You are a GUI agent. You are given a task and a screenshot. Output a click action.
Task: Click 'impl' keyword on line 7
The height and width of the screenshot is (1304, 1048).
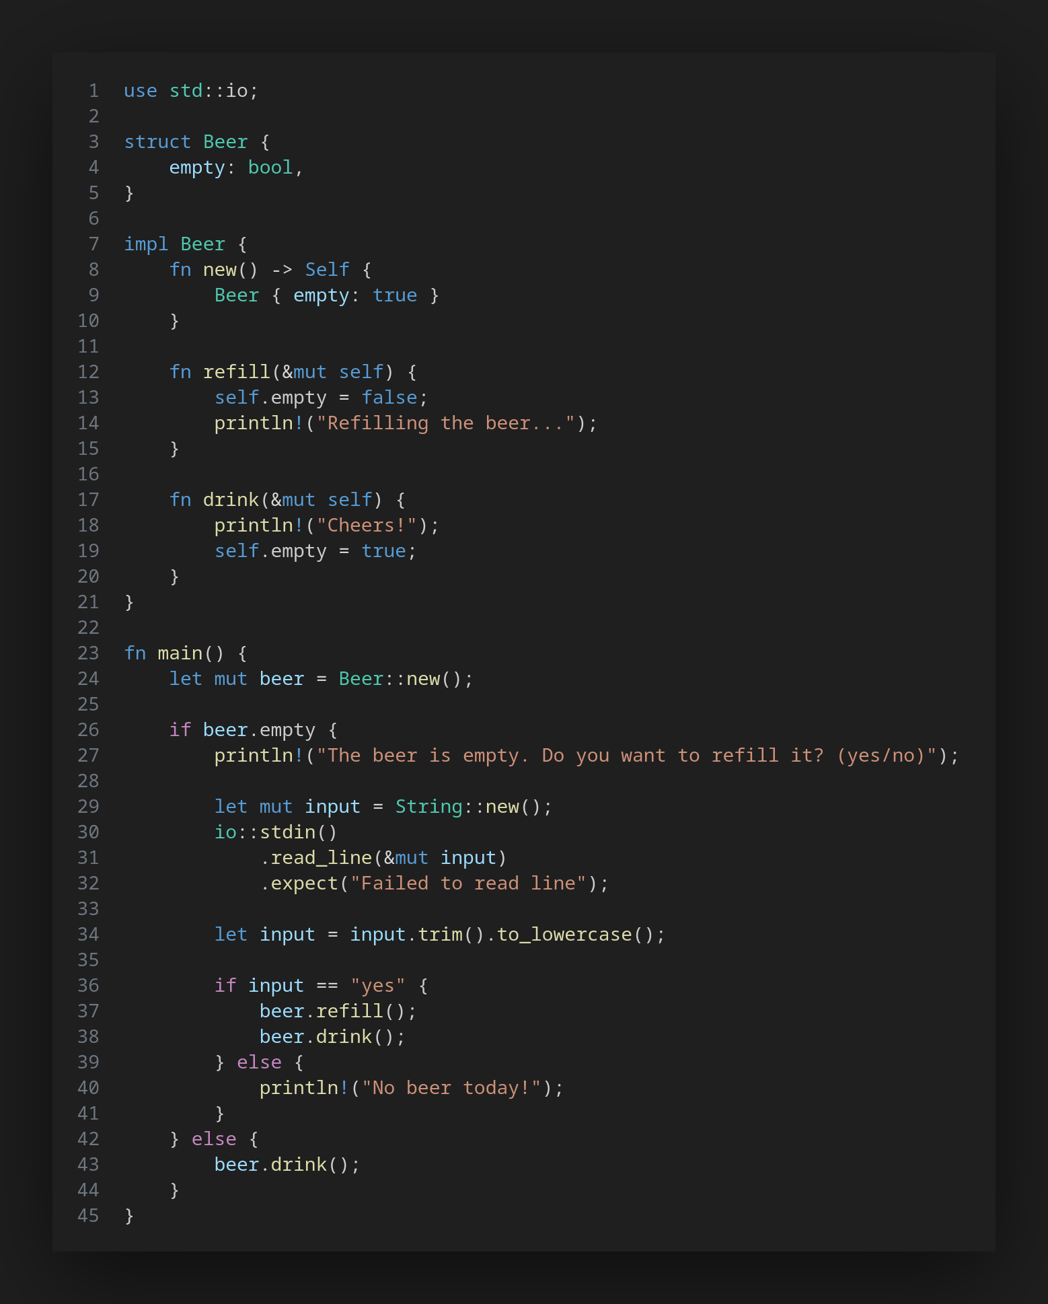tap(146, 244)
